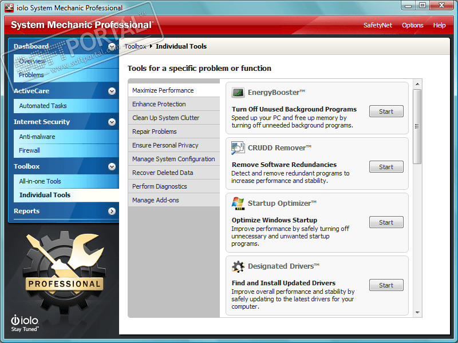Image resolution: width=458 pixels, height=343 pixels.
Task: Select the Manage Add-ons category
Action: pos(174,200)
